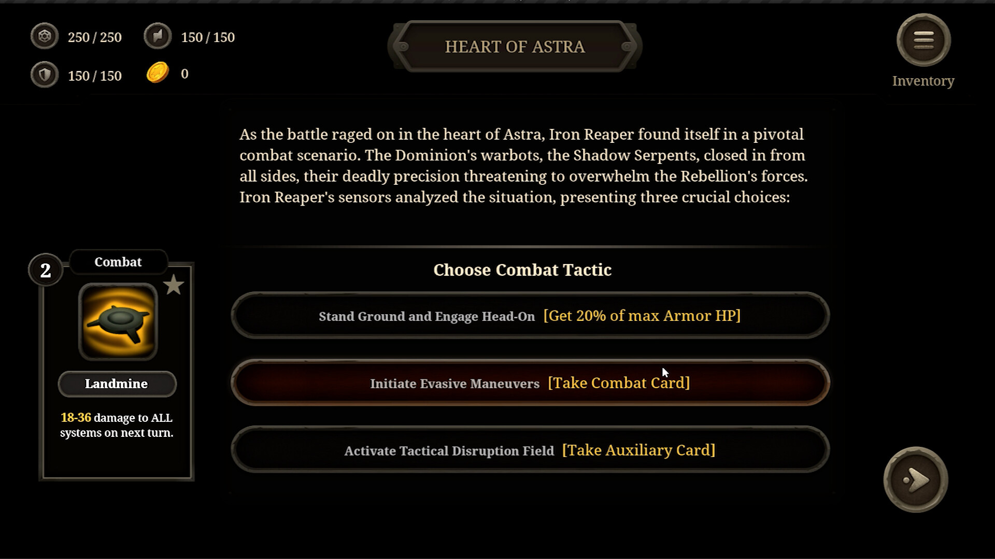This screenshot has width=995, height=559.
Task: Click the Choose Combat Tactic heading
Action: click(522, 270)
